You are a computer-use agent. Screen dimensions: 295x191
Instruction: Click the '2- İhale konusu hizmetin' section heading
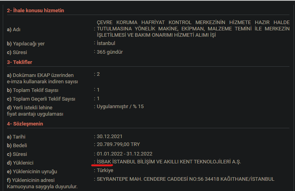coord(35,11)
